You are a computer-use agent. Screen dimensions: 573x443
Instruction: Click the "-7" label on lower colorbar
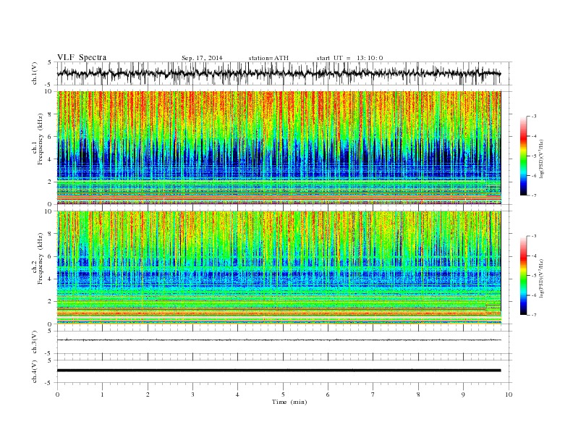pyautogui.click(x=533, y=315)
